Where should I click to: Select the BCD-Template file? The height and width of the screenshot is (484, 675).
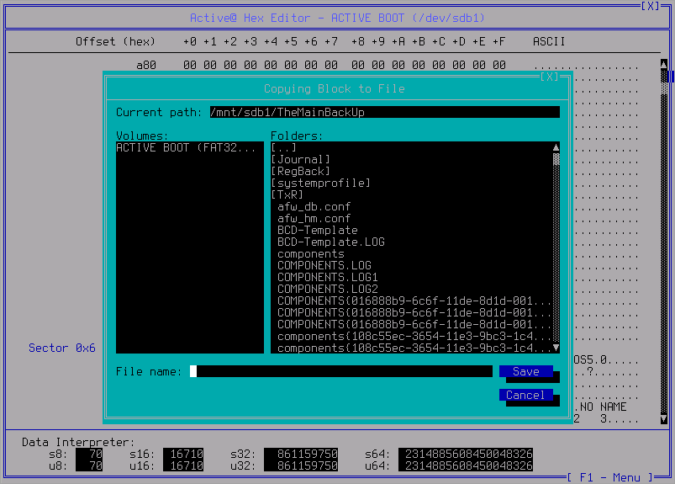pos(317,230)
